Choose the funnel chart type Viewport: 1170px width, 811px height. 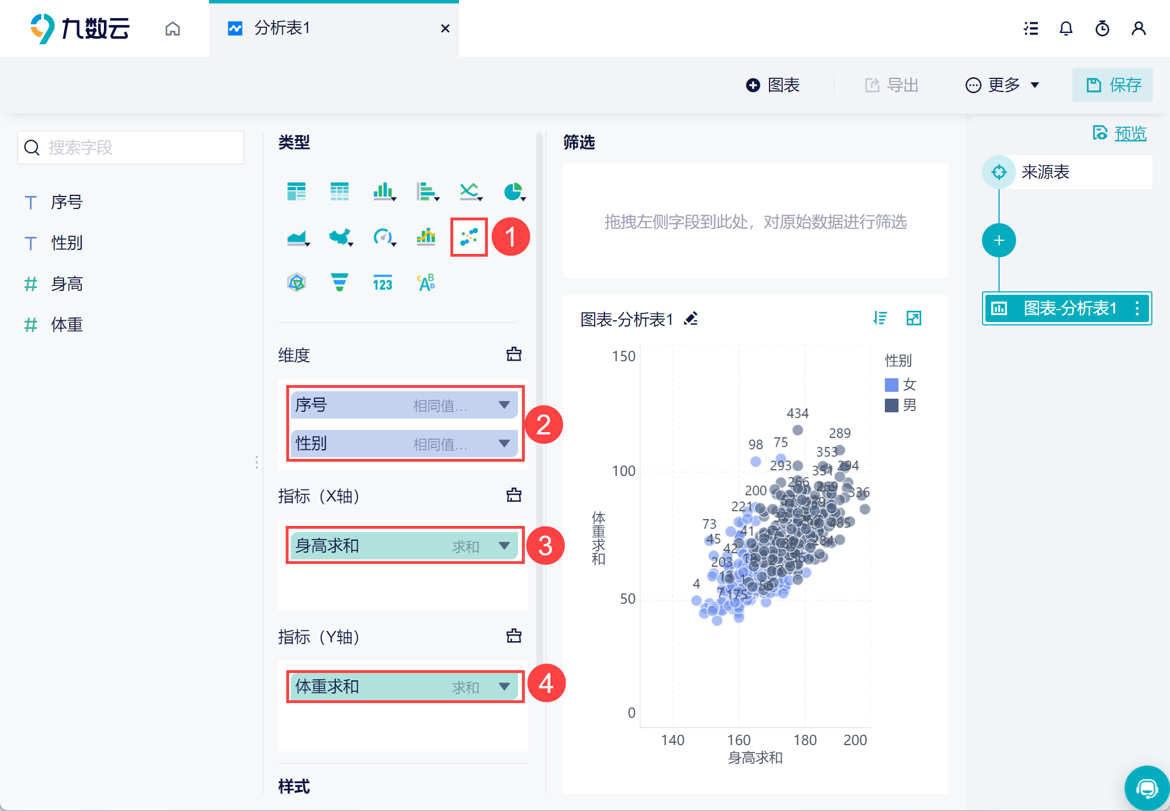[340, 282]
